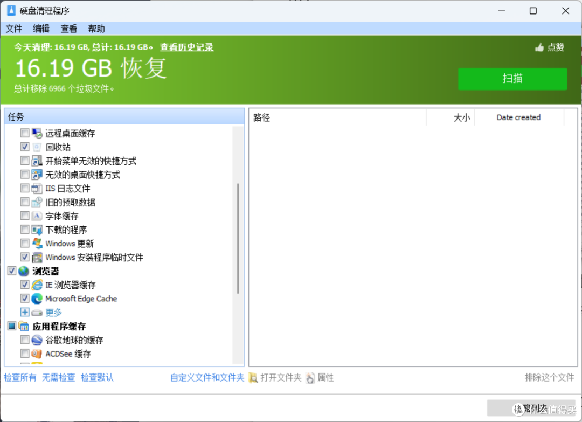This screenshot has height=422, width=582.
Task: Click the task list scrollbar thumb
Action: [238, 238]
